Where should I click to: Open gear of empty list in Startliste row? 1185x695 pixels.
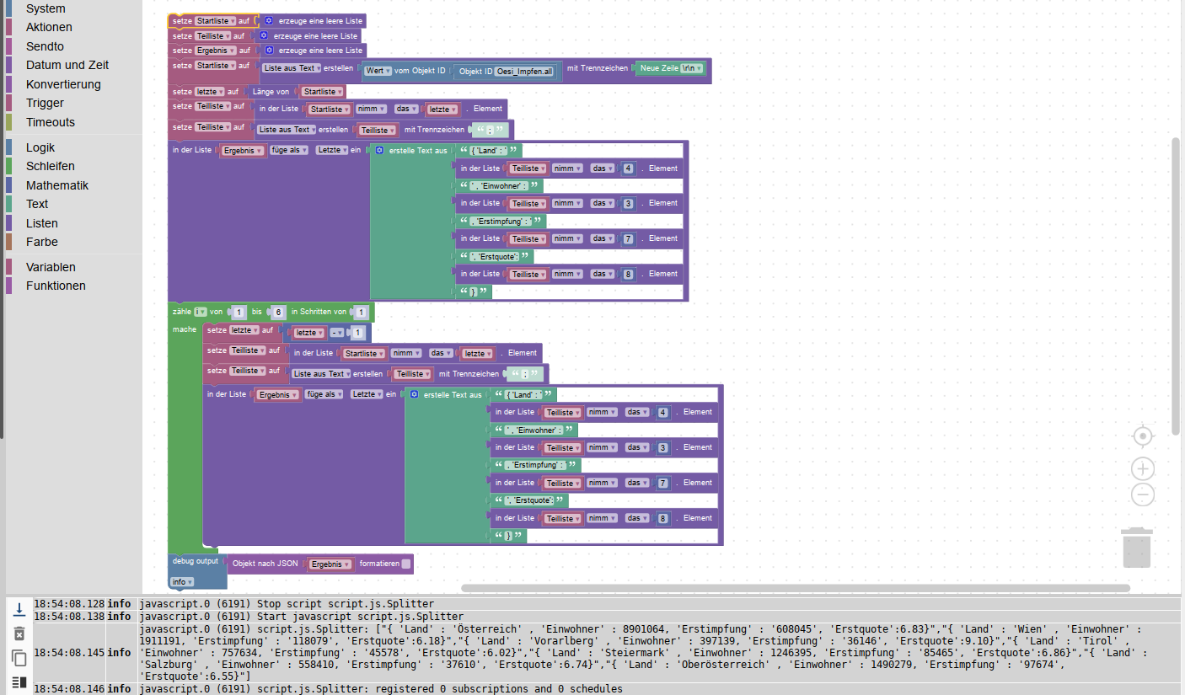[269, 20]
